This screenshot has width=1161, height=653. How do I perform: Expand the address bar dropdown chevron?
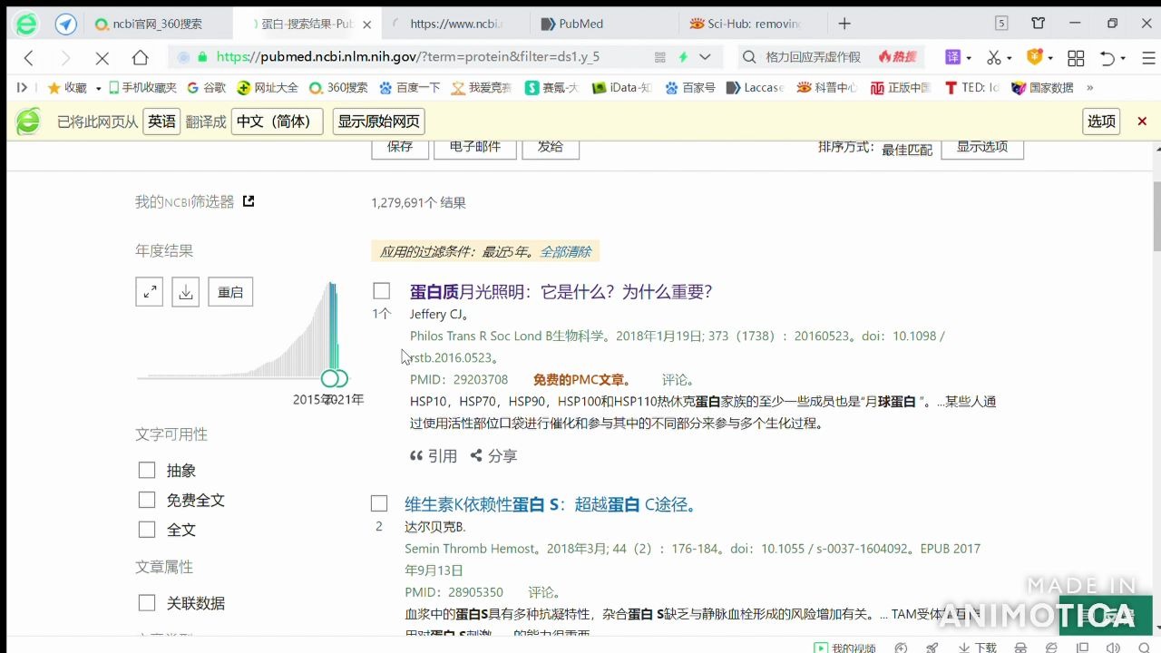705,57
